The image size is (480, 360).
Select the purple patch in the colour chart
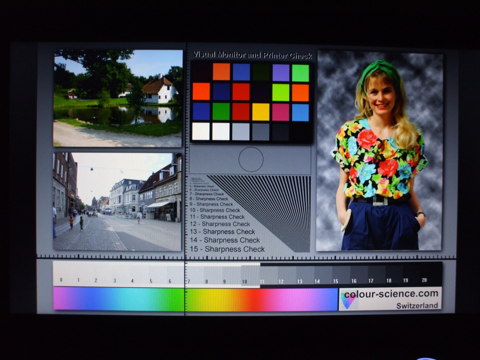pyautogui.click(x=281, y=73)
